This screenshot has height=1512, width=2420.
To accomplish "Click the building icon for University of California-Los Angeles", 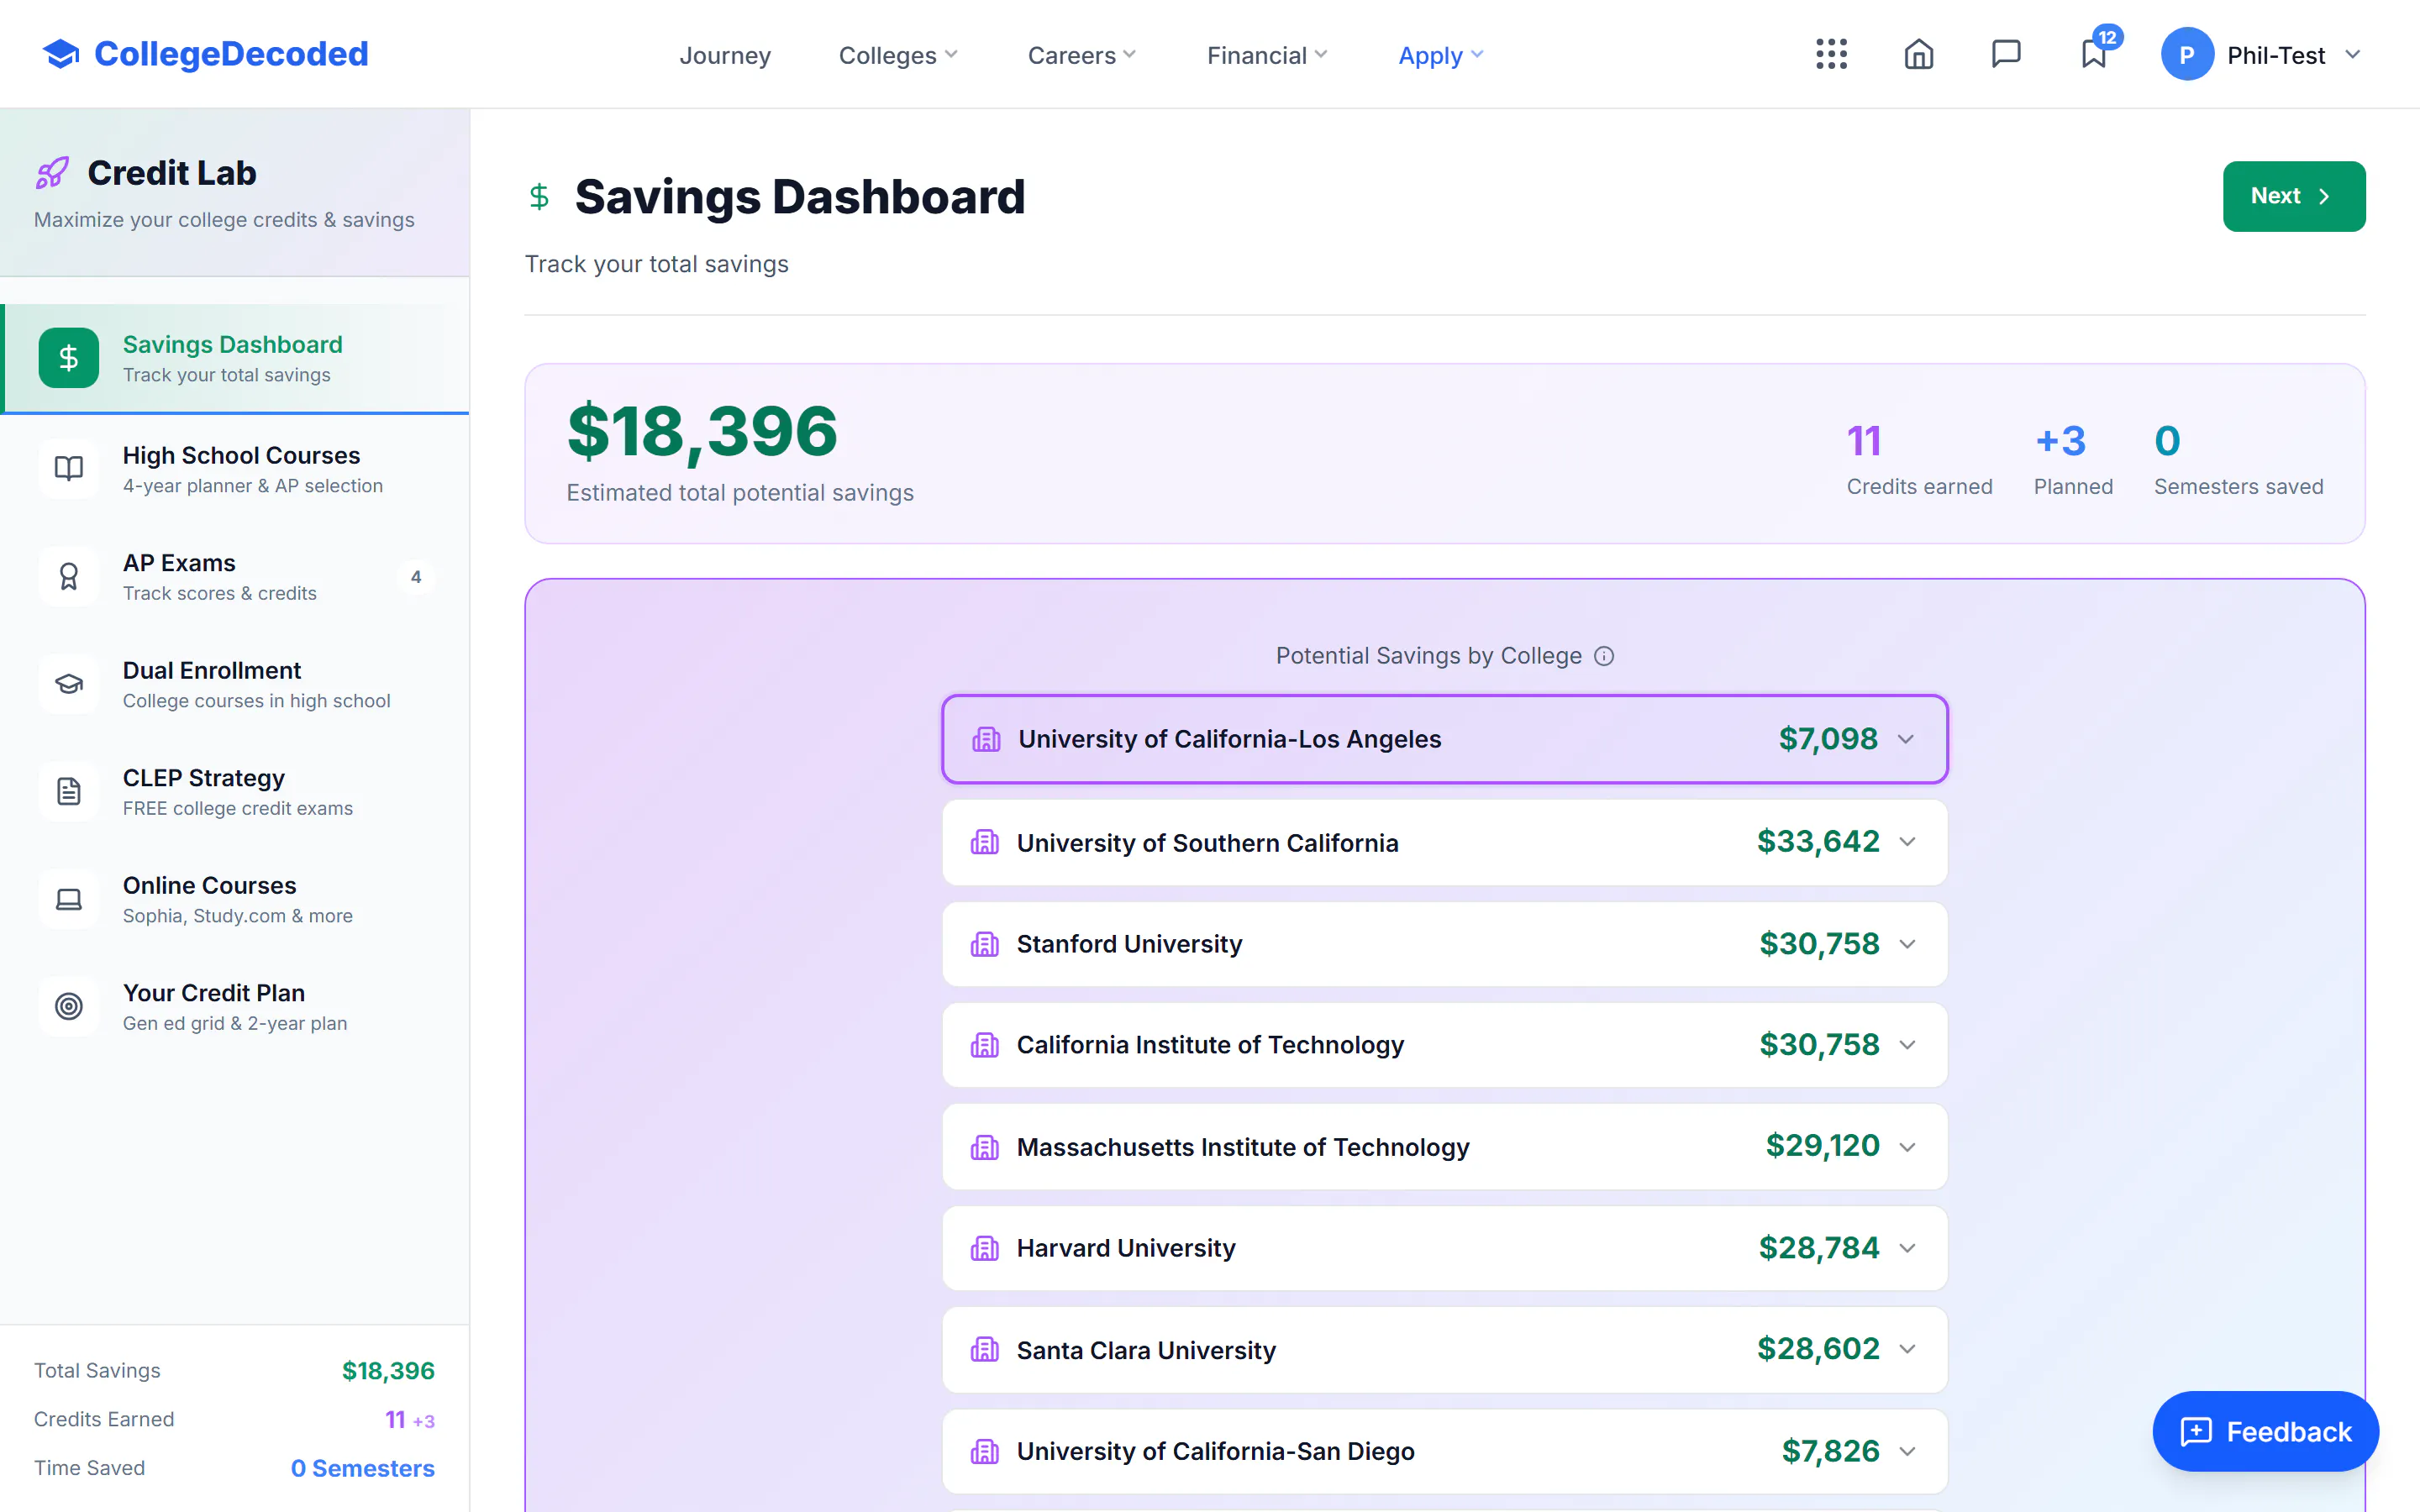I will (x=986, y=739).
